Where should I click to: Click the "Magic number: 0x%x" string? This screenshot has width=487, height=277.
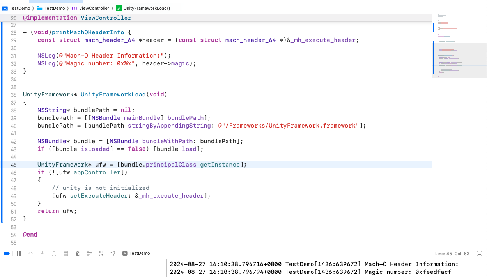(x=98, y=63)
